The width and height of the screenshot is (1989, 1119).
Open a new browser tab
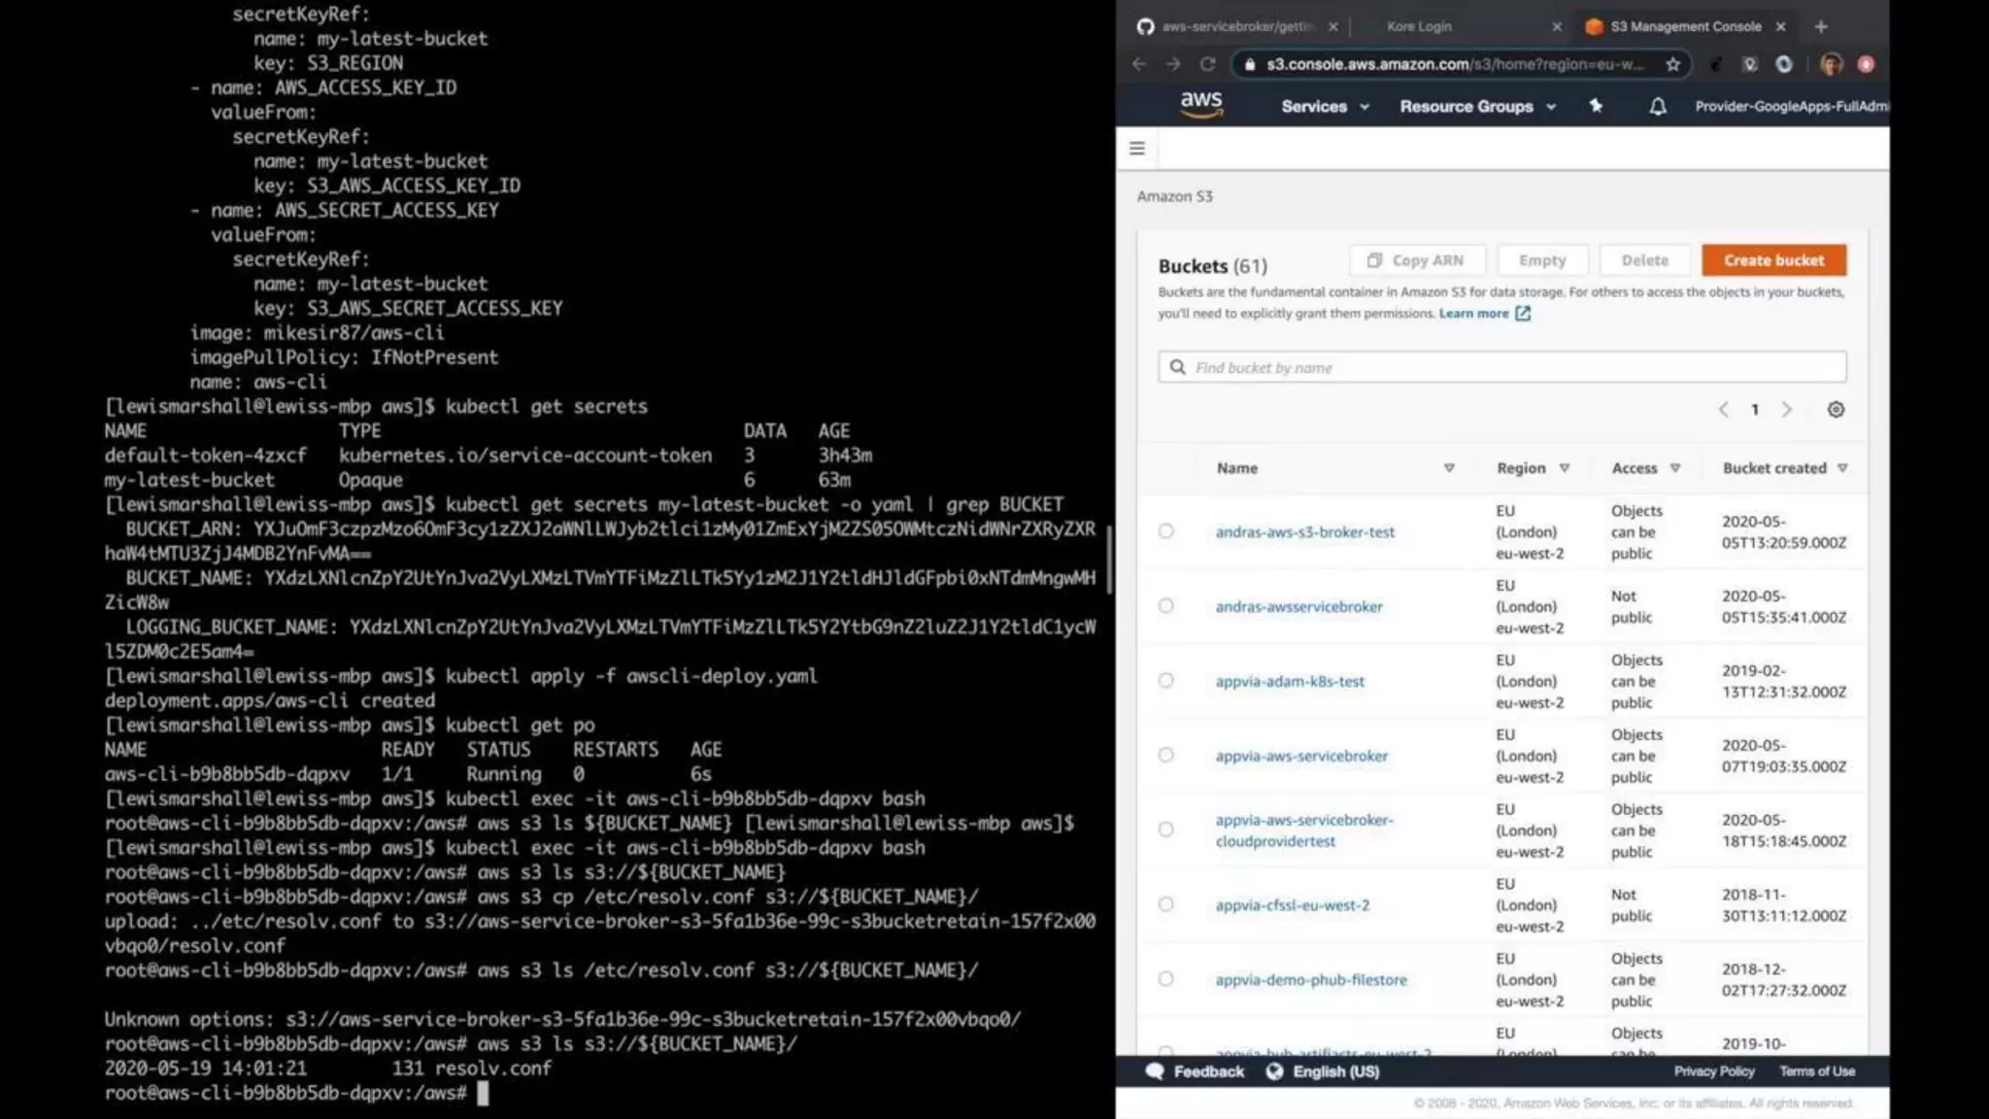1821,26
